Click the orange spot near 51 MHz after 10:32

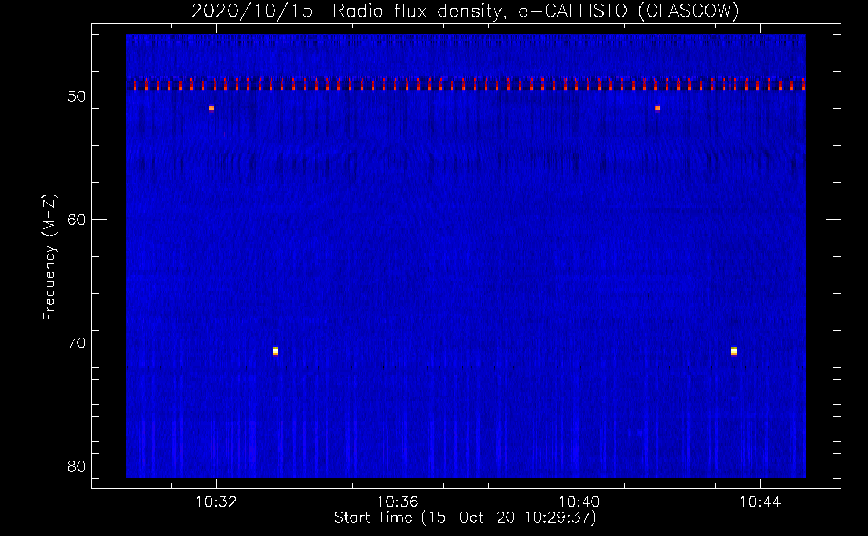point(211,108)
